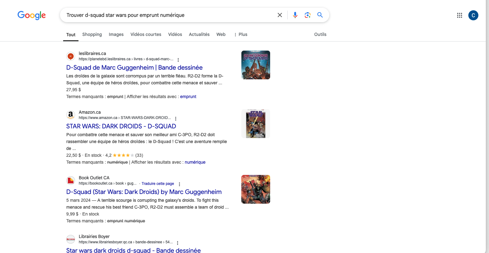Clear the search query with the X icon
The height and width of the screenshot is (253, 489).
tap(280, 15)
